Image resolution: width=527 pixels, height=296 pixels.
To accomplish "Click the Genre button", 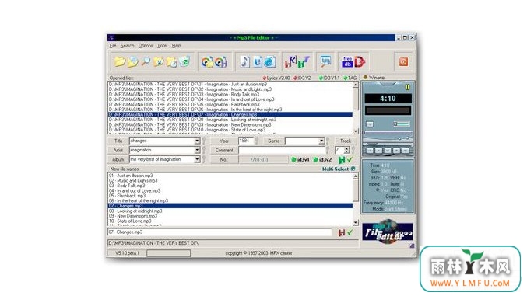I will 273,141.
